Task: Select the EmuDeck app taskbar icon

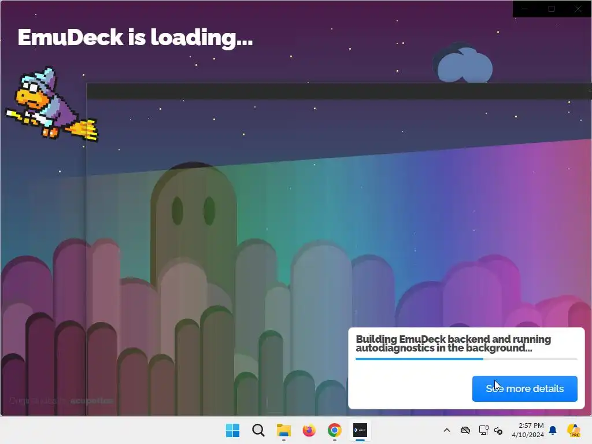Action: (360, 430)
